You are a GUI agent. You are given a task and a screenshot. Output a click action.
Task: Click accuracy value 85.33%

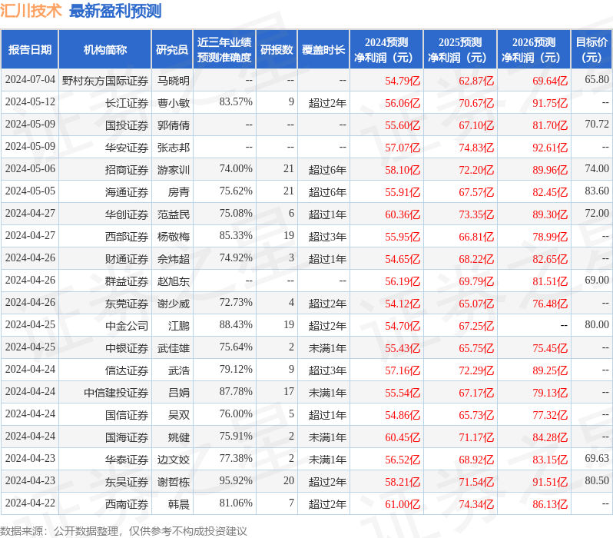236,236
